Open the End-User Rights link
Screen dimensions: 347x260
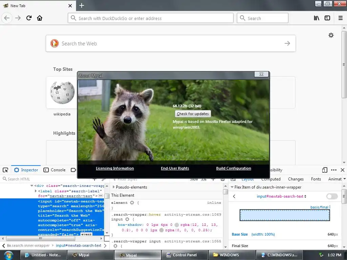175,168
